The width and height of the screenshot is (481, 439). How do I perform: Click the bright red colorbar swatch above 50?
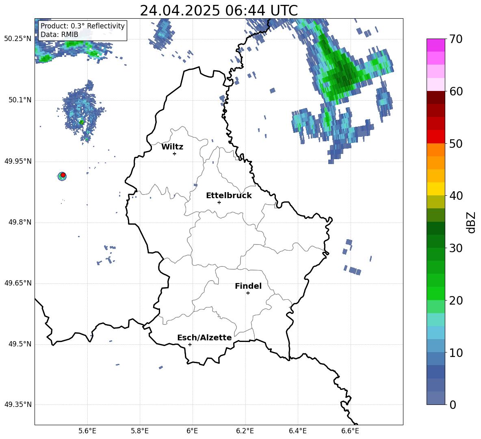click(x=435, y=137)
